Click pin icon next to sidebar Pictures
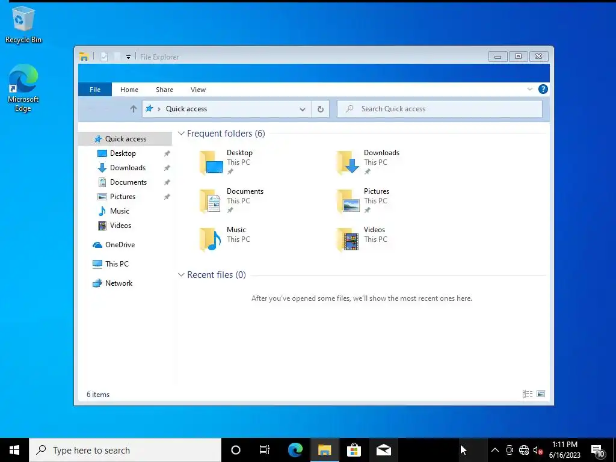The width and height of the screenshot is (616, 462). coord(167,197)
